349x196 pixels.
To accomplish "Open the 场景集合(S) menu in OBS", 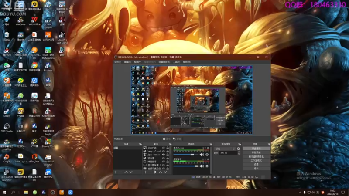I will (164, 62).
